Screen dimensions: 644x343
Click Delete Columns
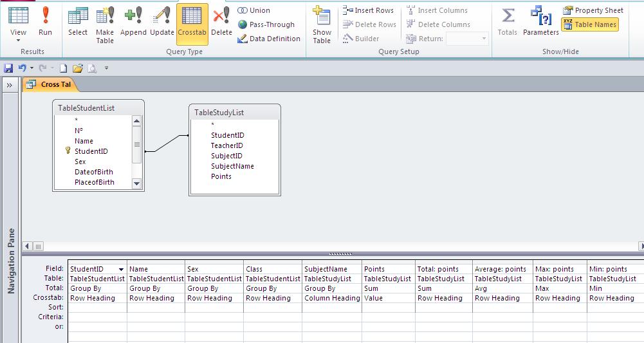438,24
